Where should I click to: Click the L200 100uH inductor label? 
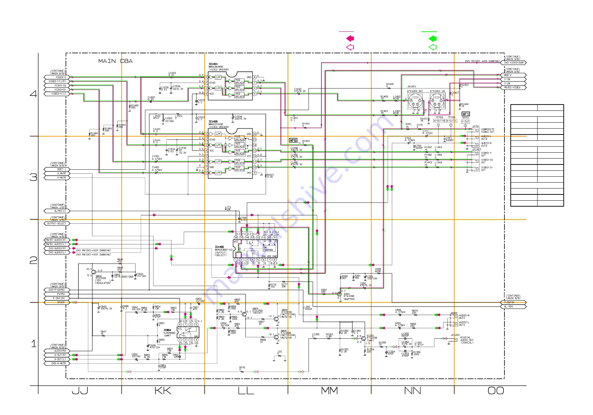308,308
